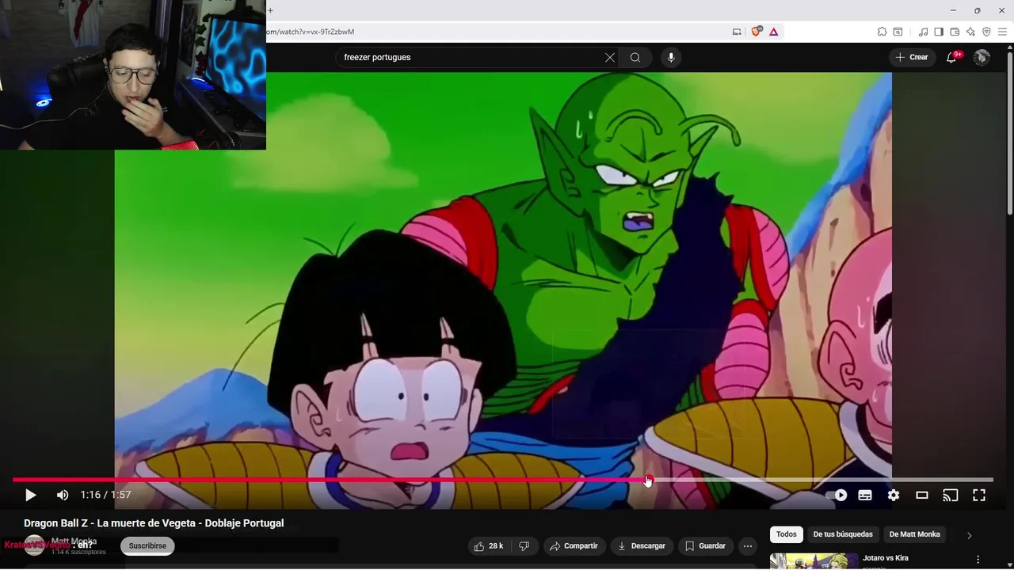Cast the video to a TV
This screenshot has width=1014, height=570.
click(x=951, y=496)
